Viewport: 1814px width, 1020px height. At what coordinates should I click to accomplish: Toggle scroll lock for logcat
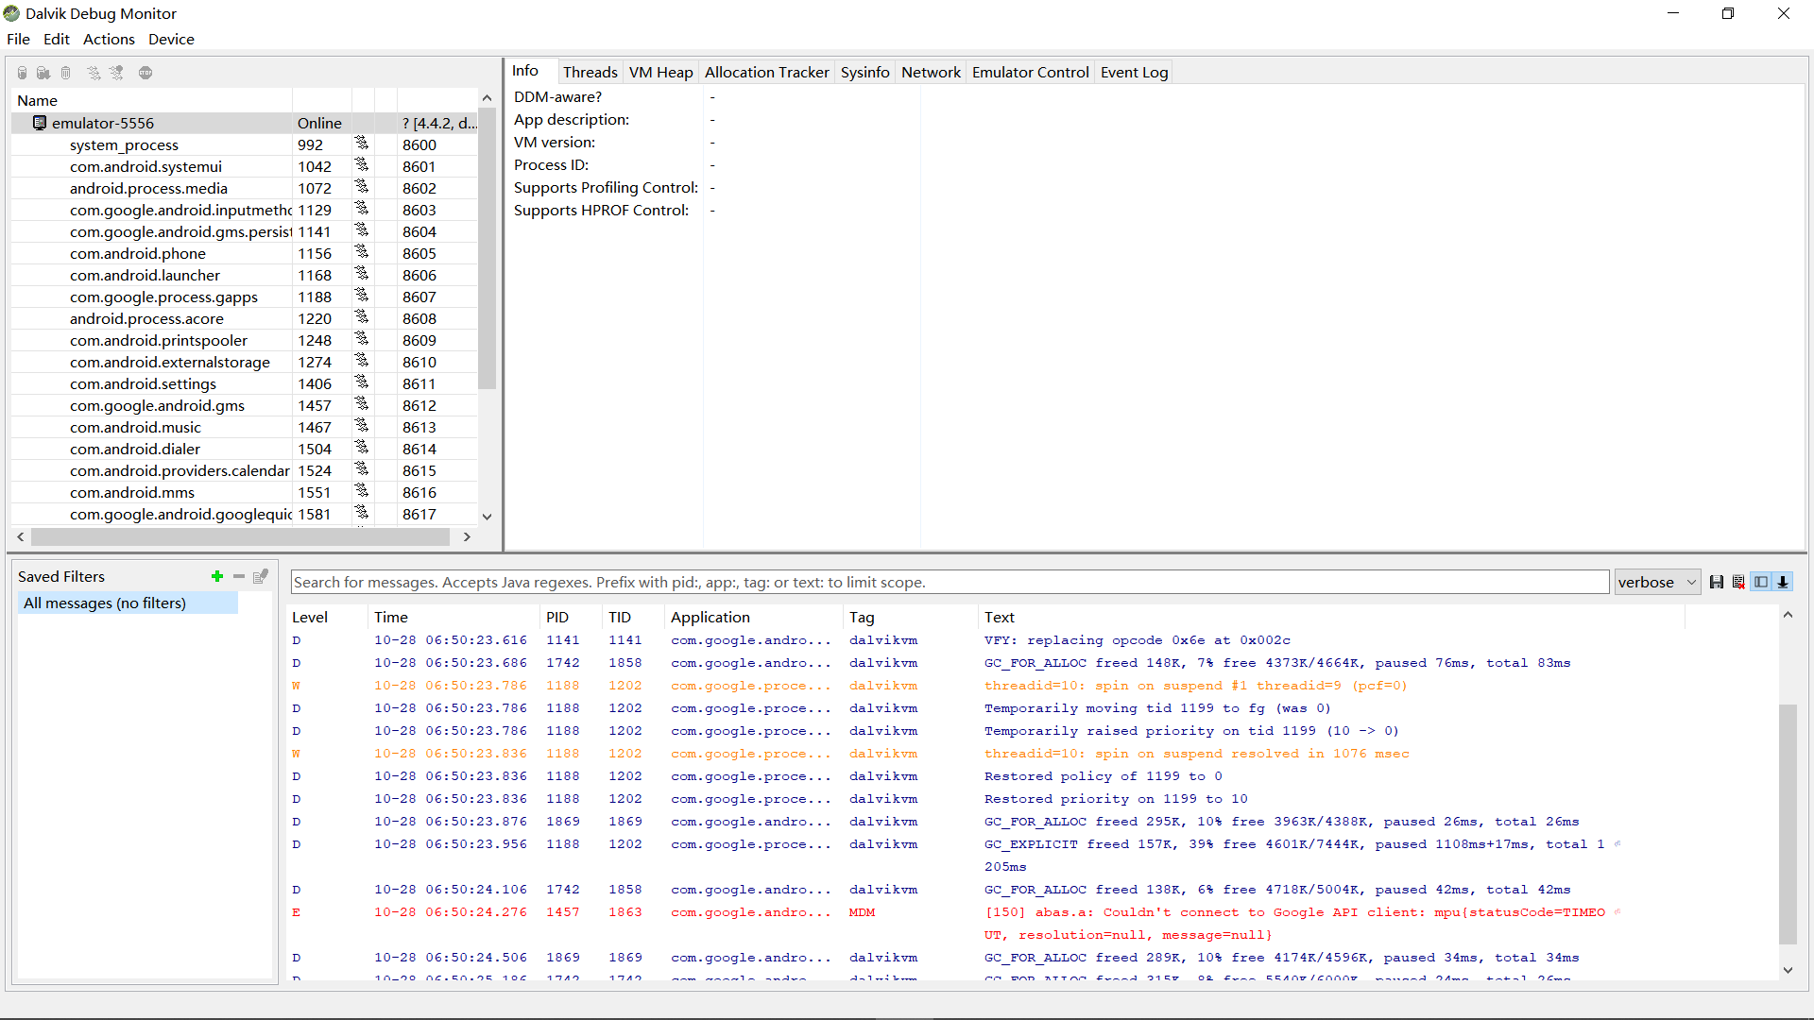[x=1783, y=582]
